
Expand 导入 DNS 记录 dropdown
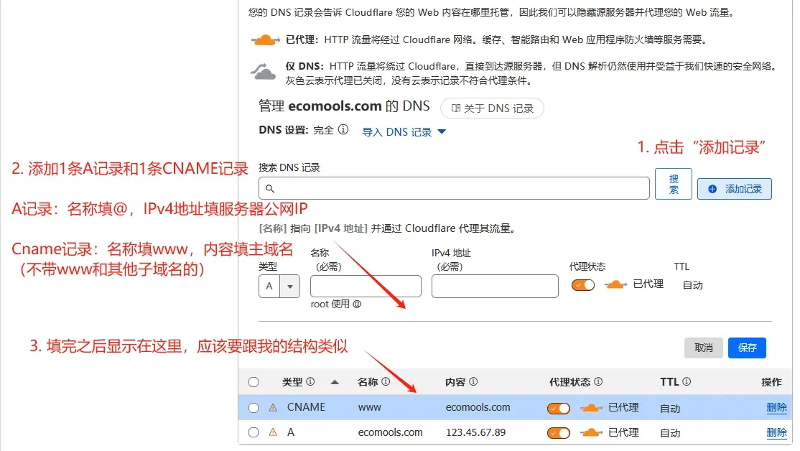404,132
